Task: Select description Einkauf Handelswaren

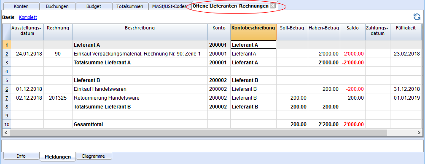Action: (140, 89)
